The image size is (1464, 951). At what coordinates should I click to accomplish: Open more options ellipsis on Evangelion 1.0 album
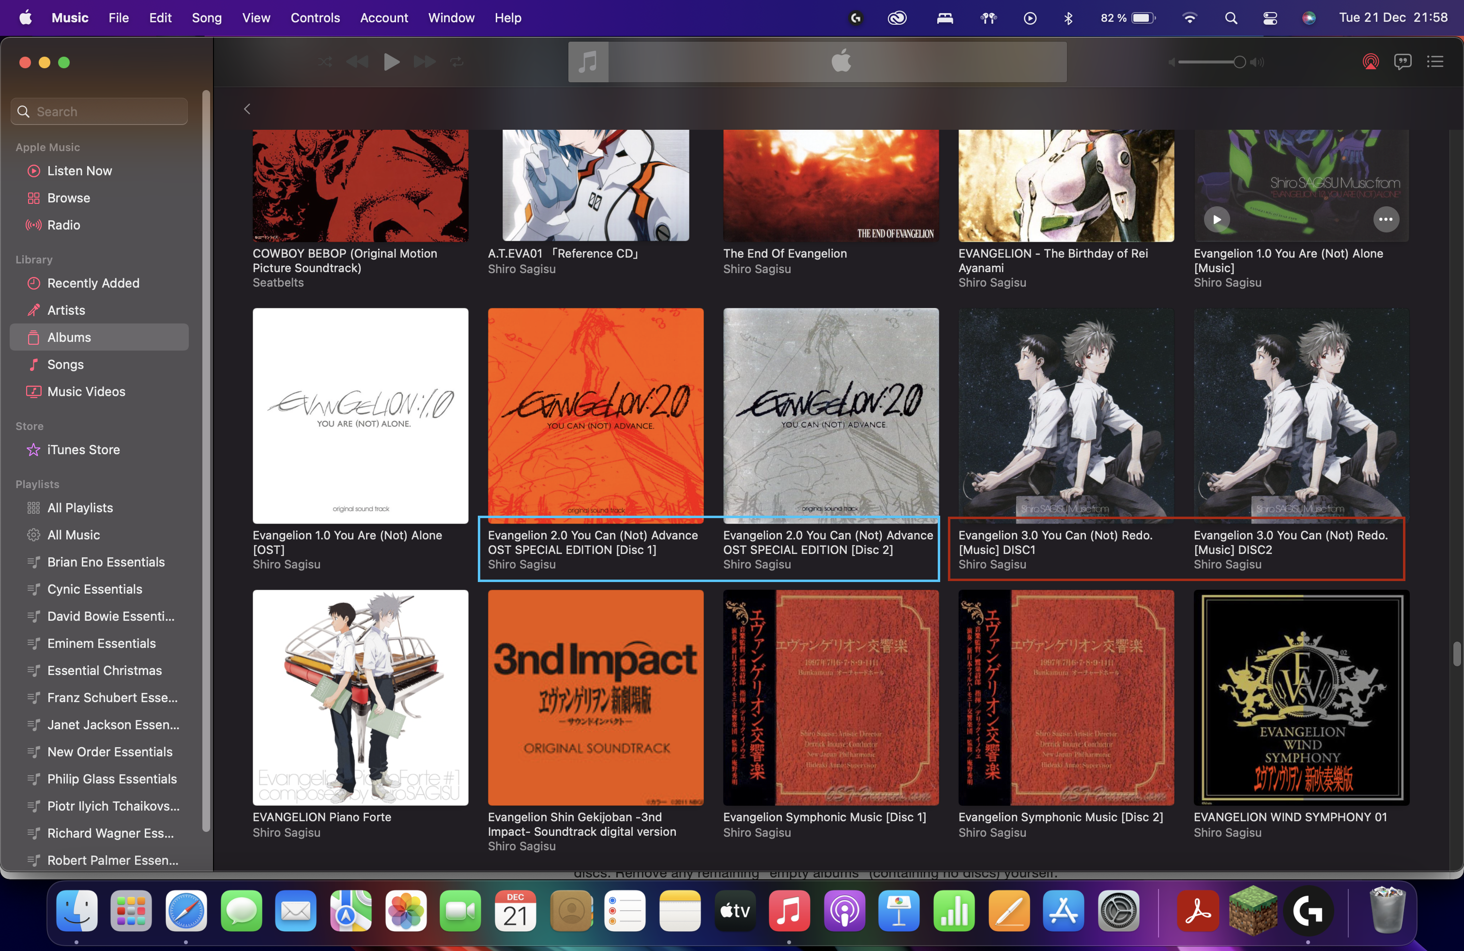coord(1386,220)
